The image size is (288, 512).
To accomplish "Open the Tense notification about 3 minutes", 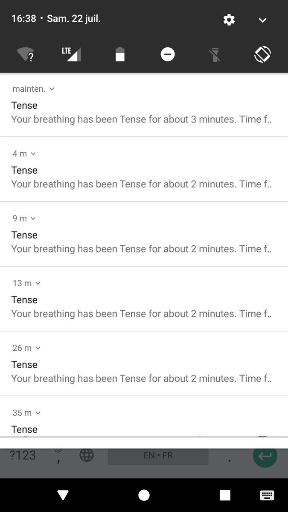I will tap(141, 113).
